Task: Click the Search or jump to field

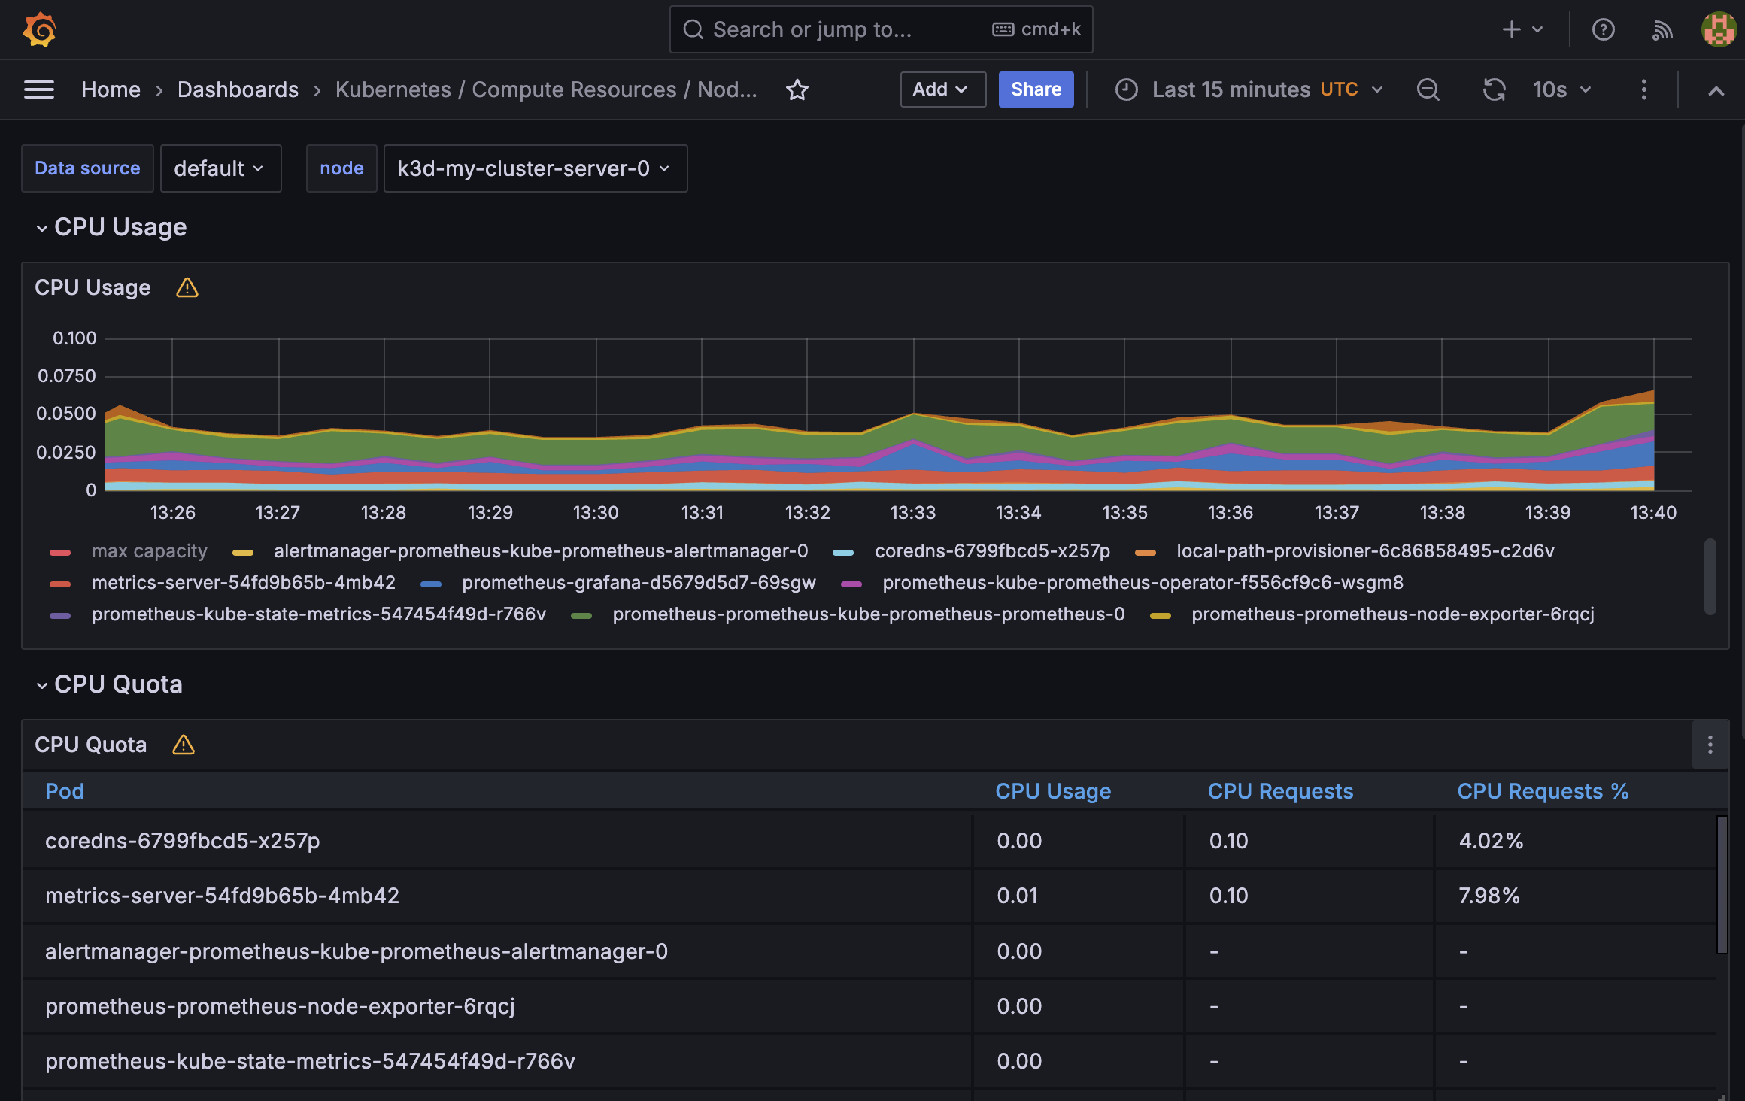Action: point(881,29)
